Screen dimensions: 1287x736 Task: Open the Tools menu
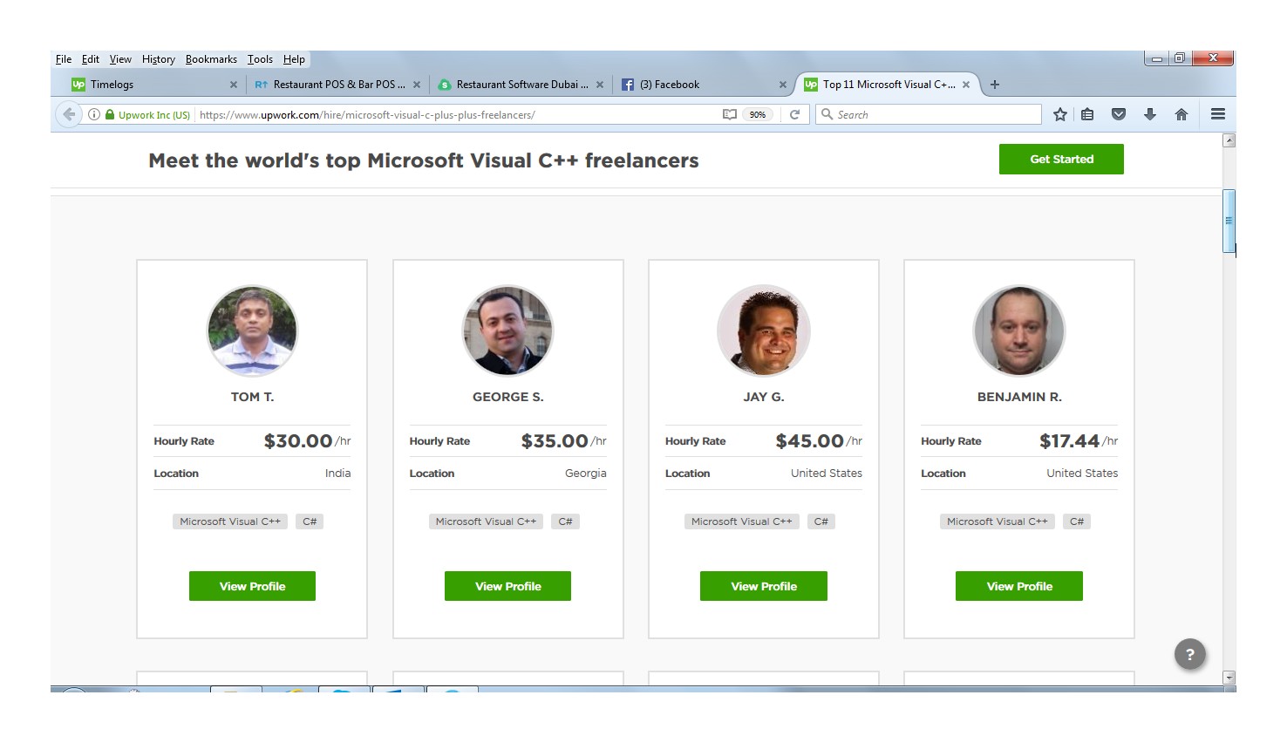[260, 59]
